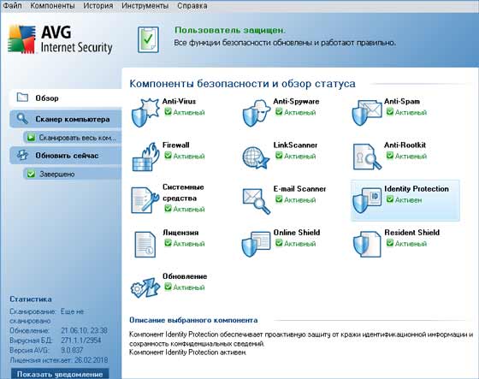The image size is (479, 379).
Task: Open the E-mail Scanner envelope icon
Action: click(x=257, y=201)
